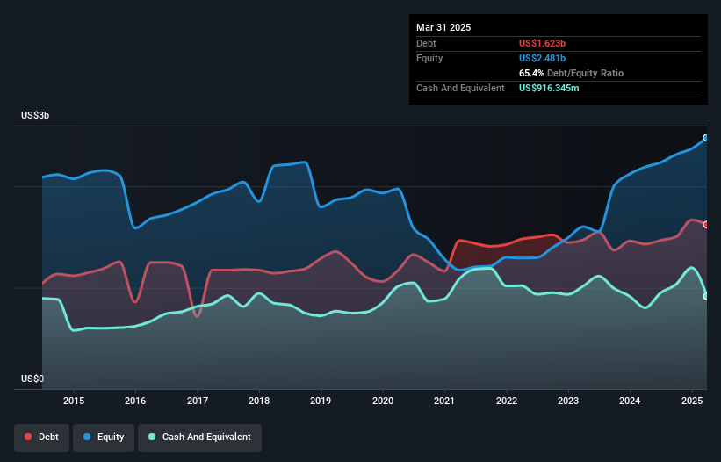Click the blue Equity endpoint marker
The width and height of the screenshot is (721, 462).
pos(706,138)
